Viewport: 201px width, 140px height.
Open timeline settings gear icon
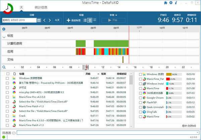(x=4, y=29)
